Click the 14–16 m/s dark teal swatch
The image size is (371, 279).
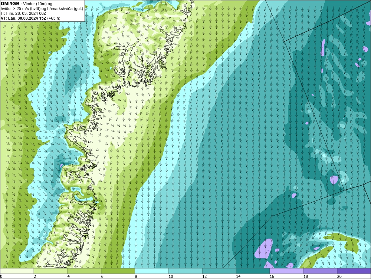(253, 271)
